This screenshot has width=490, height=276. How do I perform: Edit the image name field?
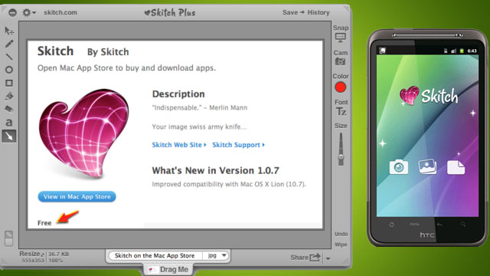tap(155, 255)
